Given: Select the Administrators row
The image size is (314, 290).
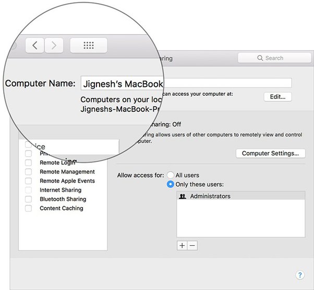Looking at the screenshot, I should coord(241,196).
